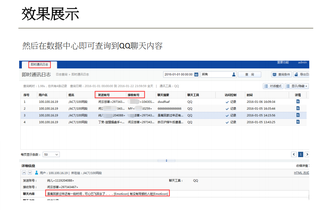The height and width of the screenshot is (210, 317).
Task: Open detail icon for row 1 dssdfsaf
Action: click(298, 101)
